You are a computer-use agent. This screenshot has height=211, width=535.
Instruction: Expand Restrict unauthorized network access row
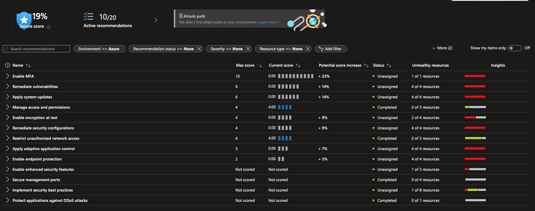point(8,138)
